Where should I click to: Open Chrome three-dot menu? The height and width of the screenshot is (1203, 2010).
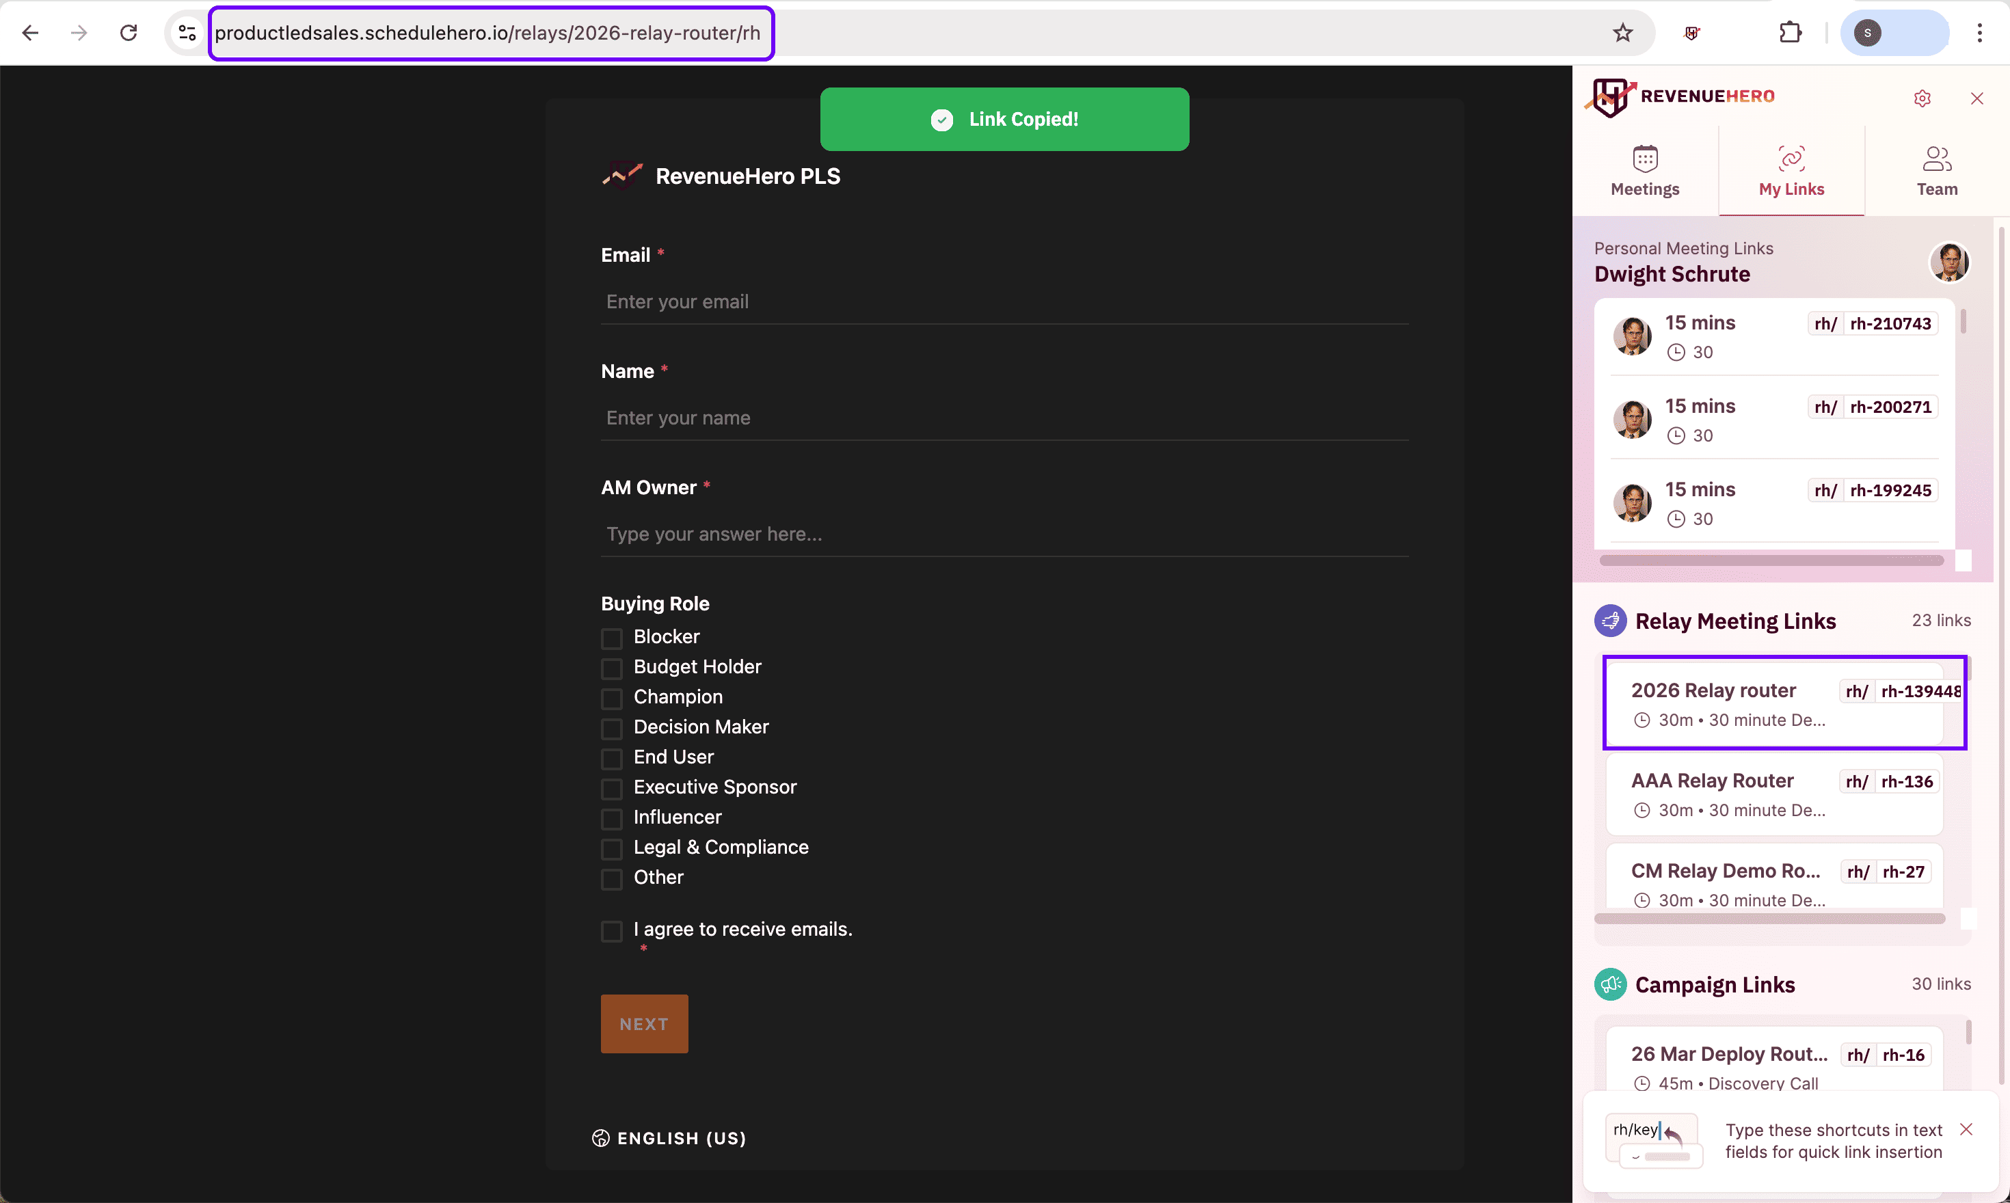(1979, 32)
